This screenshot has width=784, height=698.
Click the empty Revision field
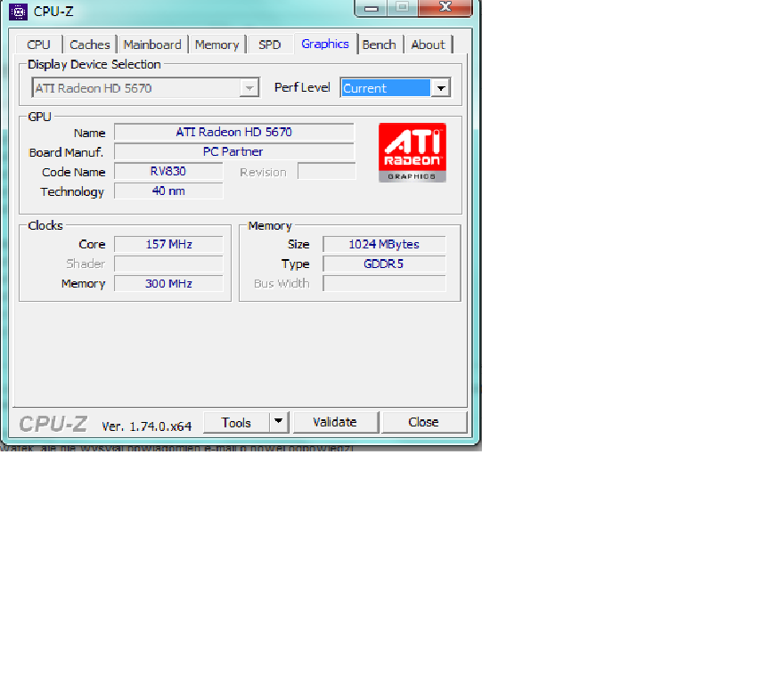coord(326,171)
